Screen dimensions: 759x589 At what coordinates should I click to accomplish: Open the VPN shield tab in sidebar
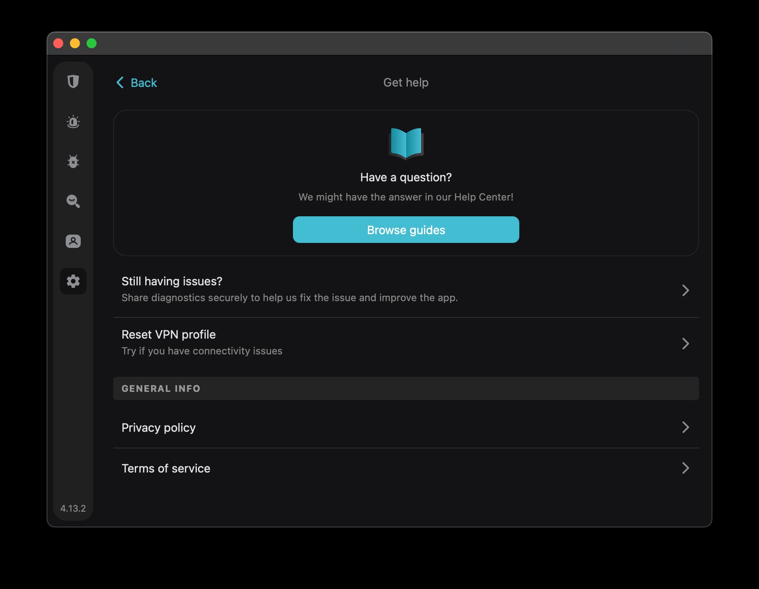pyautogui.click(x=73, y=82)
